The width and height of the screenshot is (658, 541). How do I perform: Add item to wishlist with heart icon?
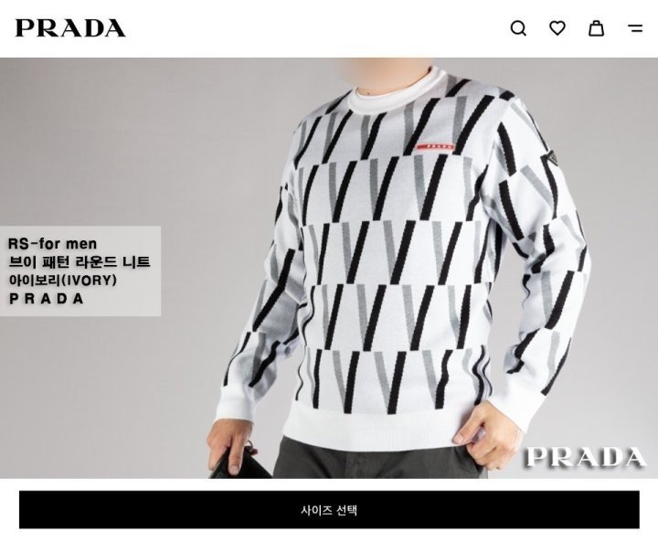click(x=557, y=28)
